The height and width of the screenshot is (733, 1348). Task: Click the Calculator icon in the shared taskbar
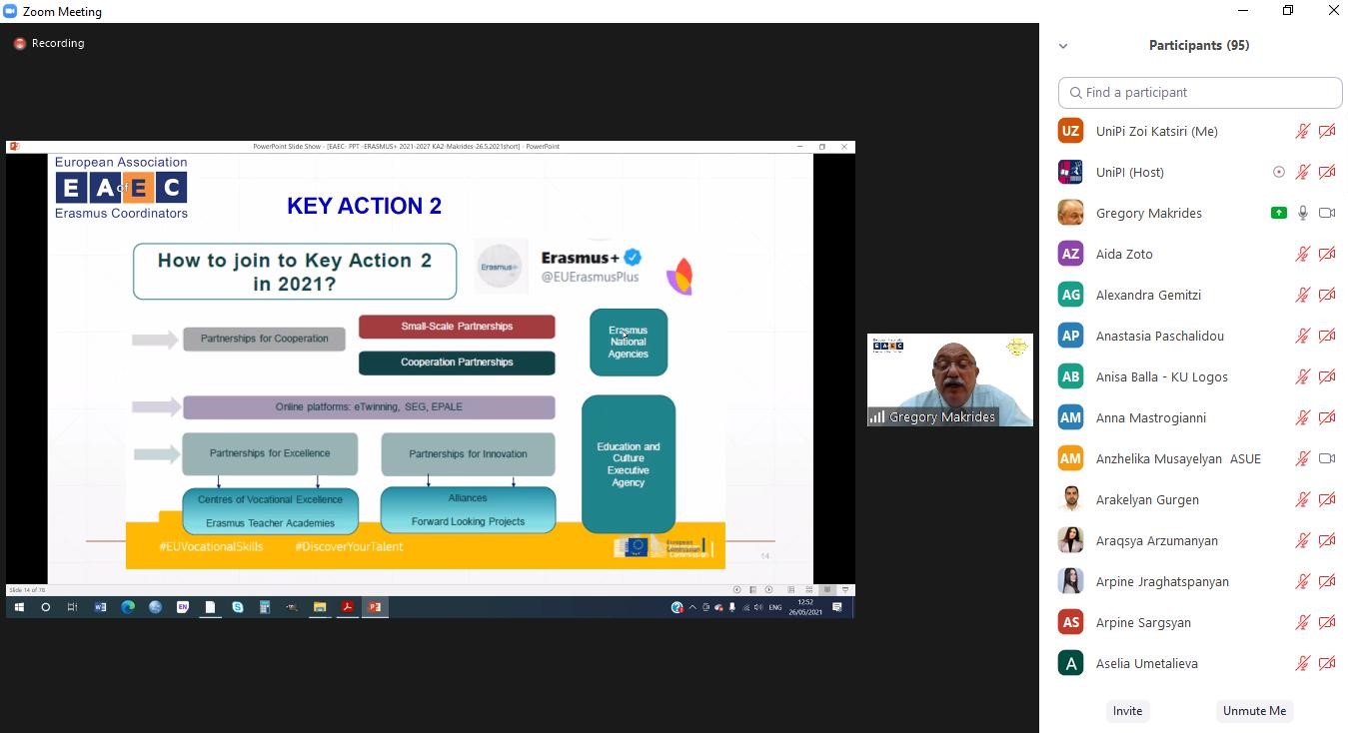(x=265, y=607)
